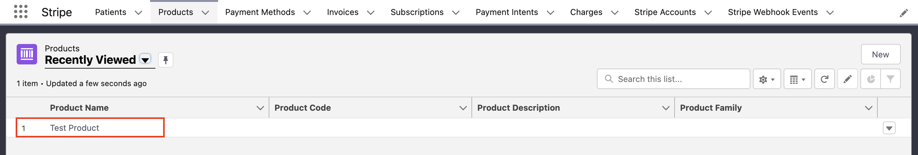
Task: Go to the Charges tab
Action: tap(586, 12)
